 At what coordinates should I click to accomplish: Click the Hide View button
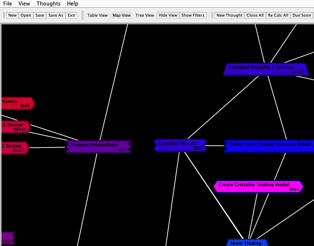[168, 15]
